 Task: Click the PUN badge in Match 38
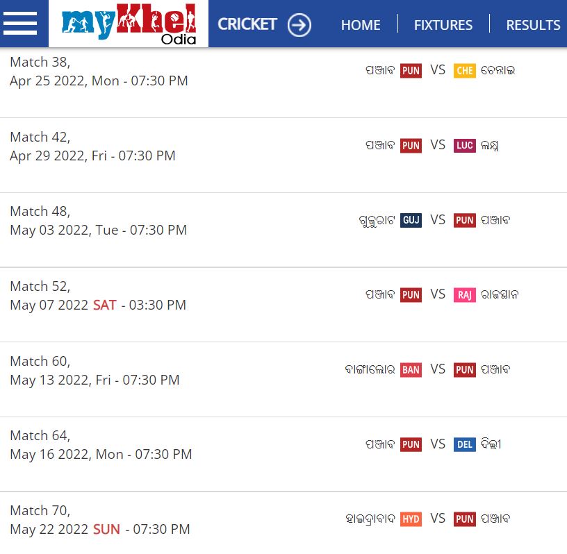click(x=411, y=71)
